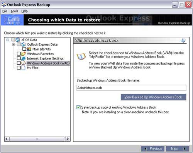This screenshot has height=153, width=193.
Task: Select the Outlook Express Data label
Action: [42, 44]
